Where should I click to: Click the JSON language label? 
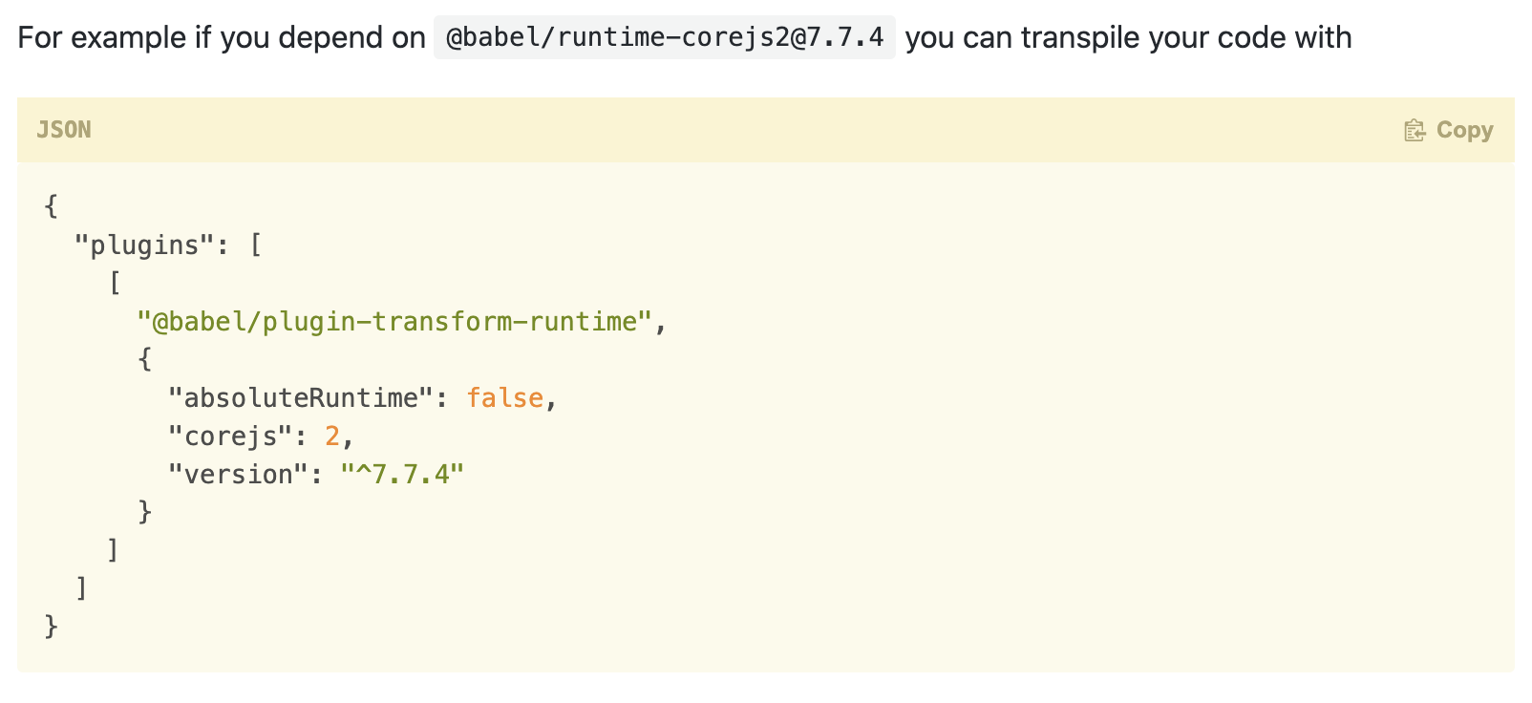[x=64, y=130]
